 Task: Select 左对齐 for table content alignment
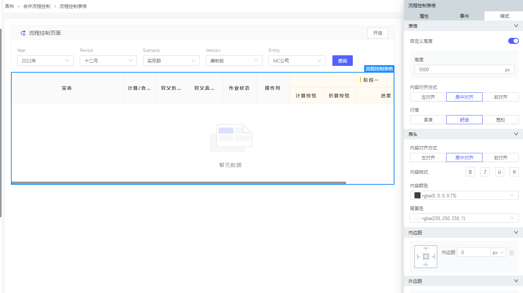click(428, 97)
